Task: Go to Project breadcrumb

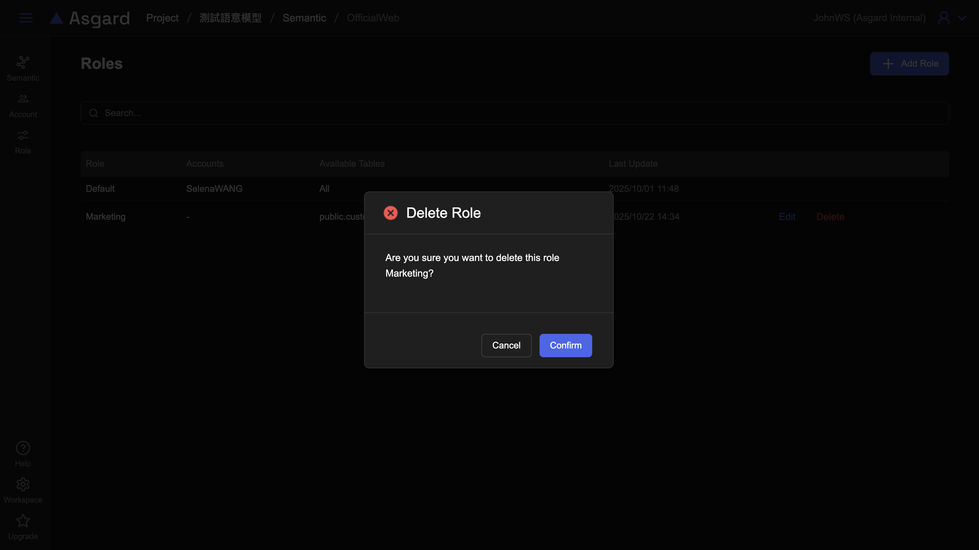Action: 162,18
